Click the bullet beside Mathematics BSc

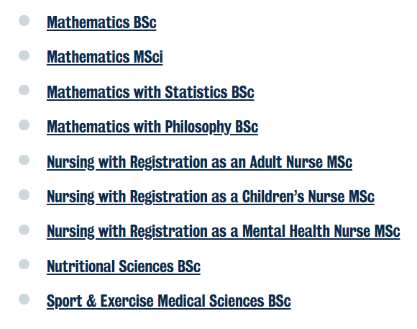click(24, 21)
